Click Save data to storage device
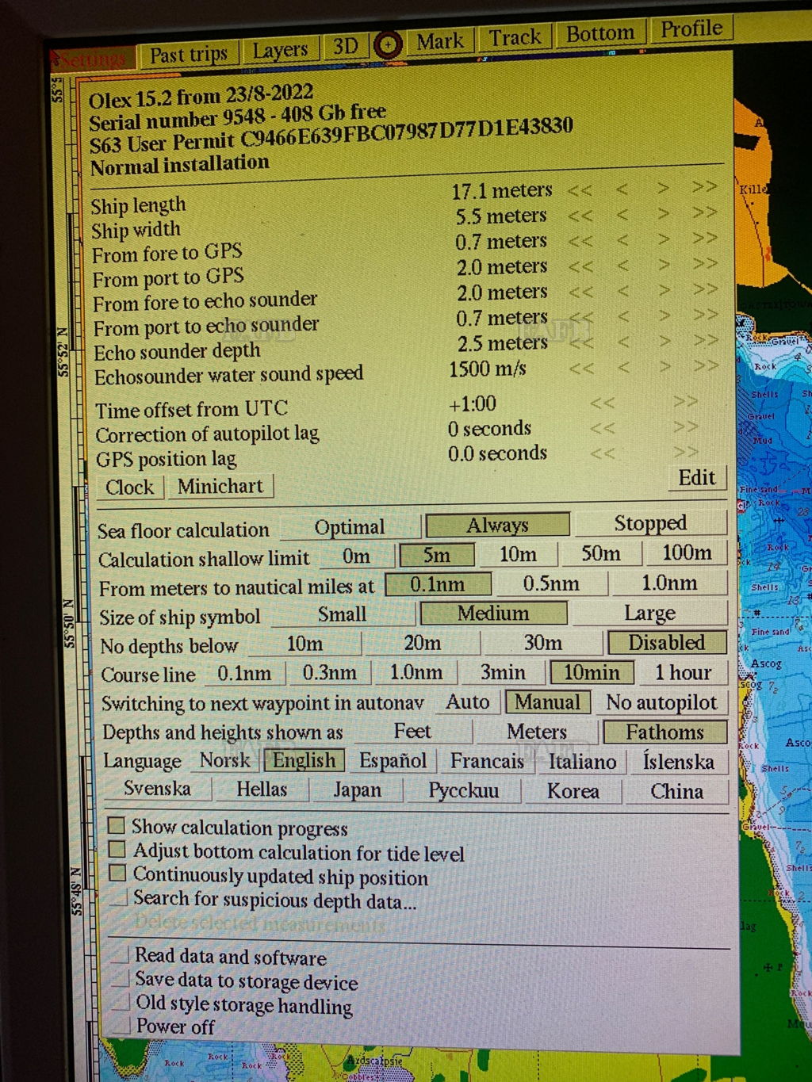 point(246,981)
